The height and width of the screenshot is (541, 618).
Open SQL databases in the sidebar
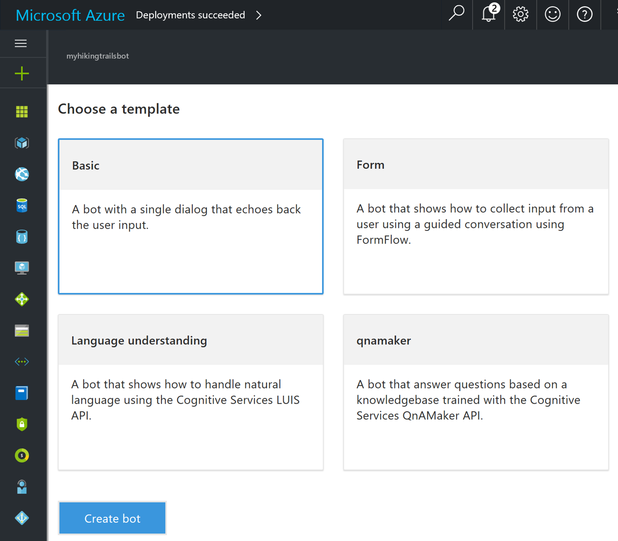pos(21,205)
